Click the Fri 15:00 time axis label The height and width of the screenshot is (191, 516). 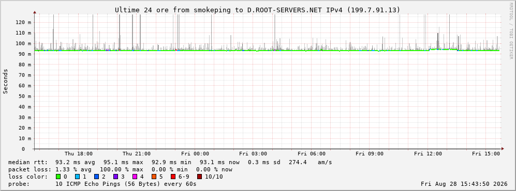click(x=486, y=154)
